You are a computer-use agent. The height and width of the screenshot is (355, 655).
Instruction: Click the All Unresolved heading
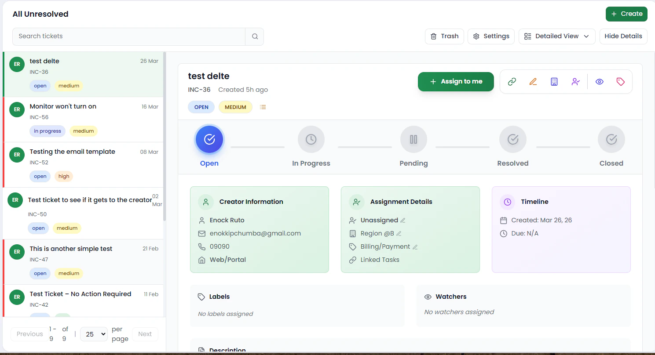tap(40, 14)
